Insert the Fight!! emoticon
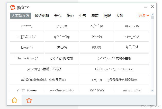The image size is (162, 109). [x=114, y=69]
